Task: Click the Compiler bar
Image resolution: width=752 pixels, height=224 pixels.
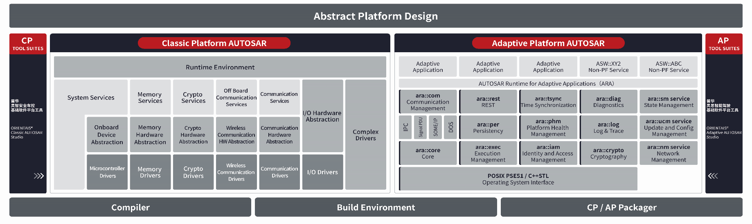Action: (130, 207)
